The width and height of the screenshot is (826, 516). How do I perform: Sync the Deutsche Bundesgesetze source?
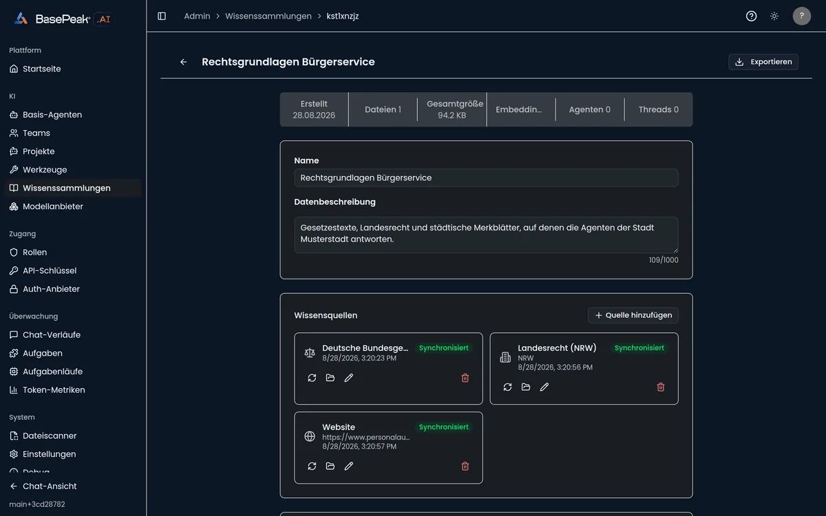tap(312, 378)
